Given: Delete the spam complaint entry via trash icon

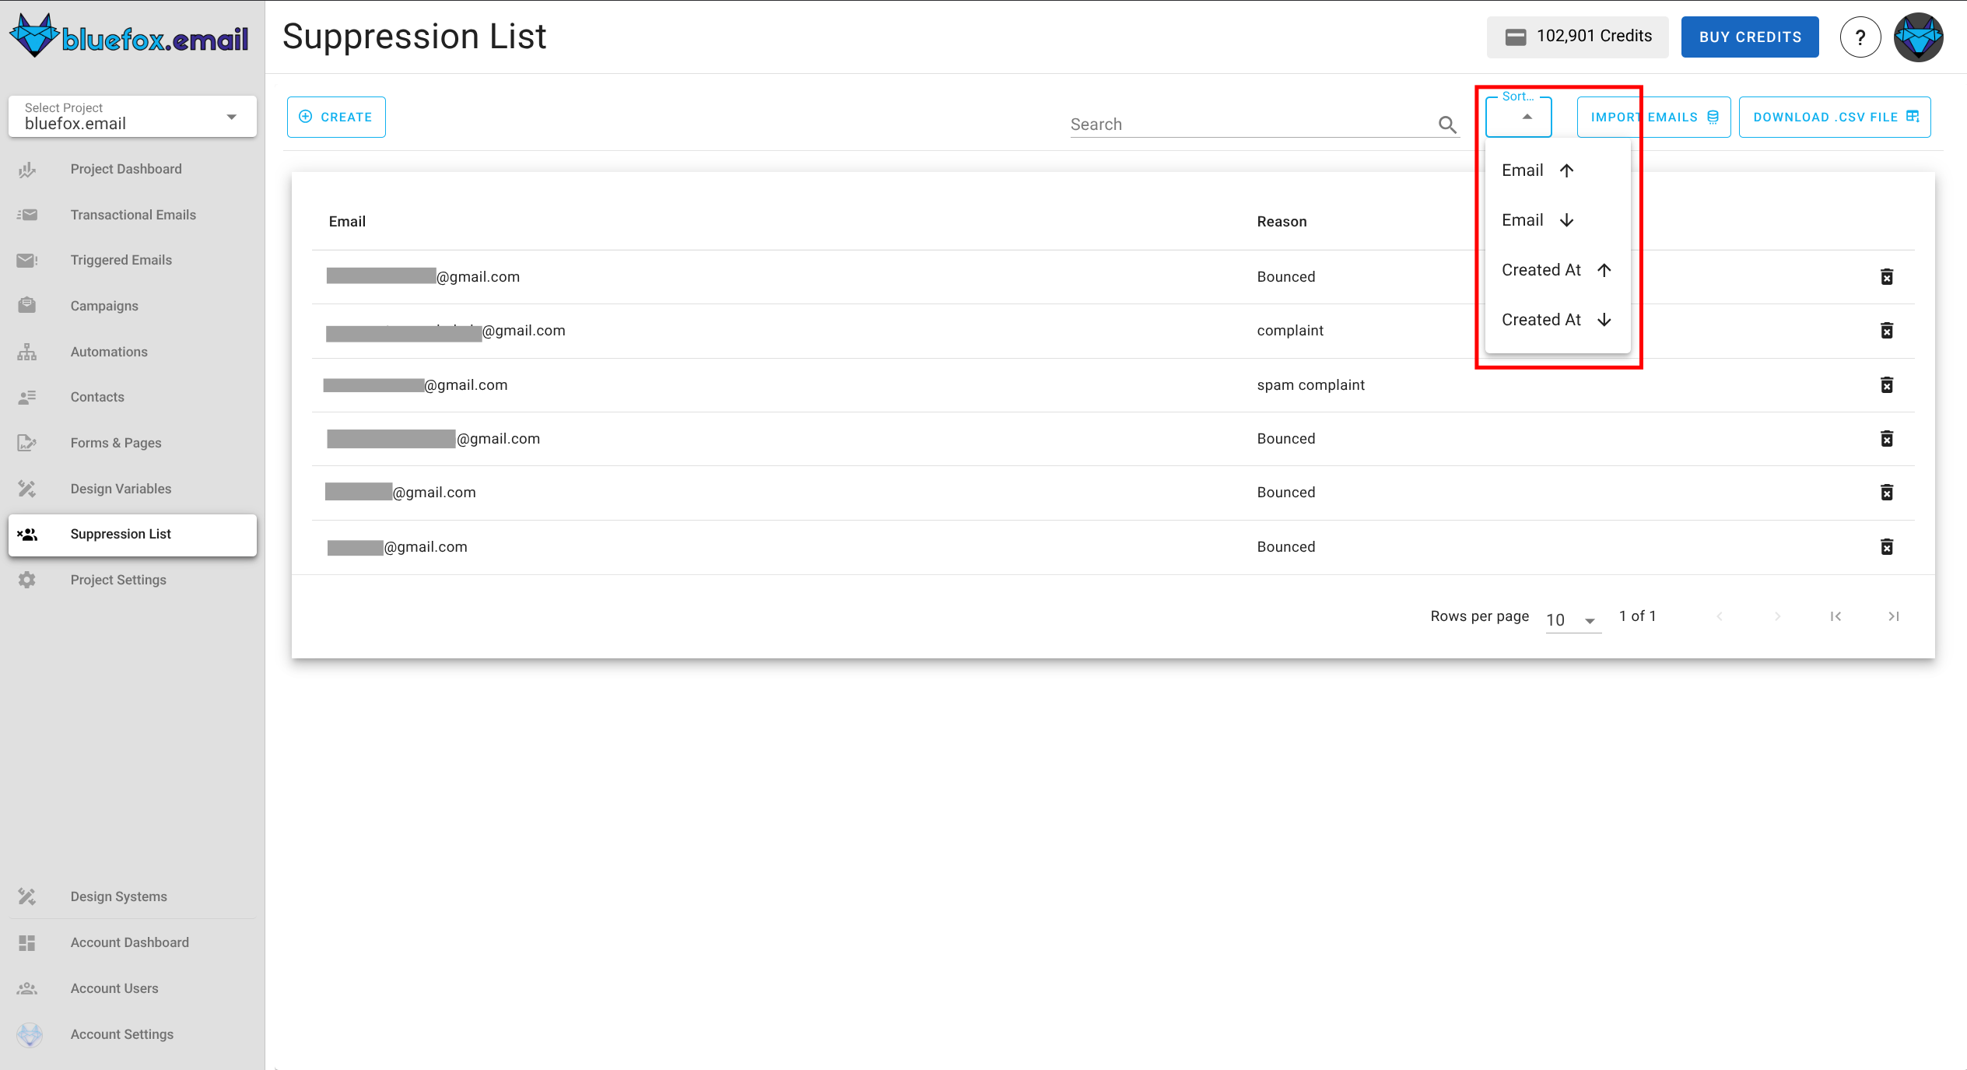Looking at the screenshot, I should (x=1887, y=384).
